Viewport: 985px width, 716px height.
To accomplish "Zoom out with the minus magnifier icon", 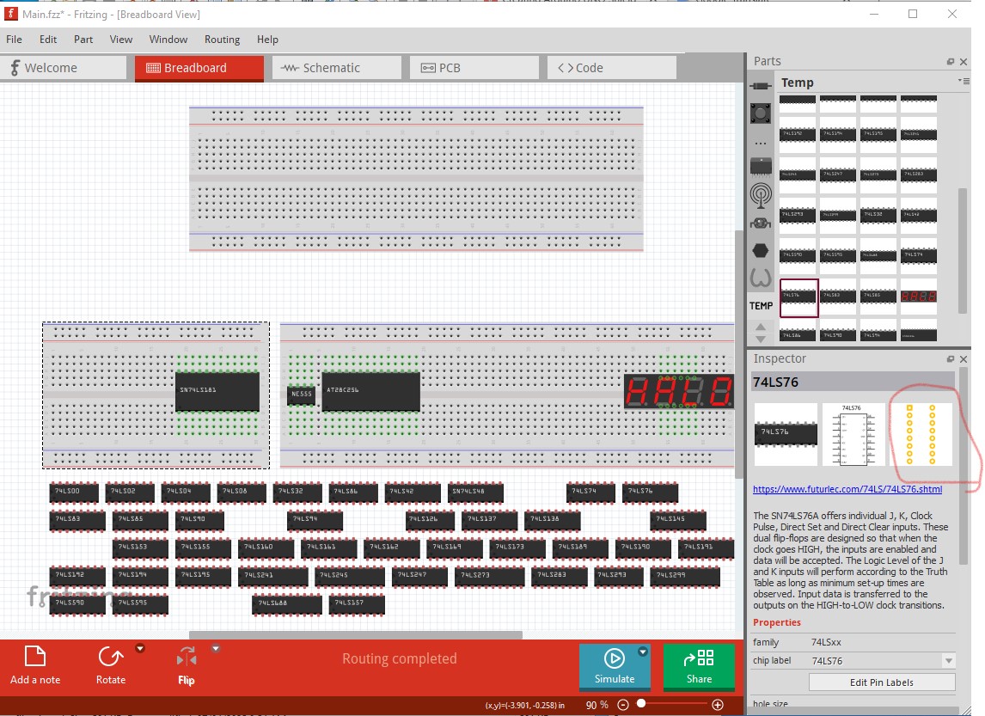I will tap(623, 705).
